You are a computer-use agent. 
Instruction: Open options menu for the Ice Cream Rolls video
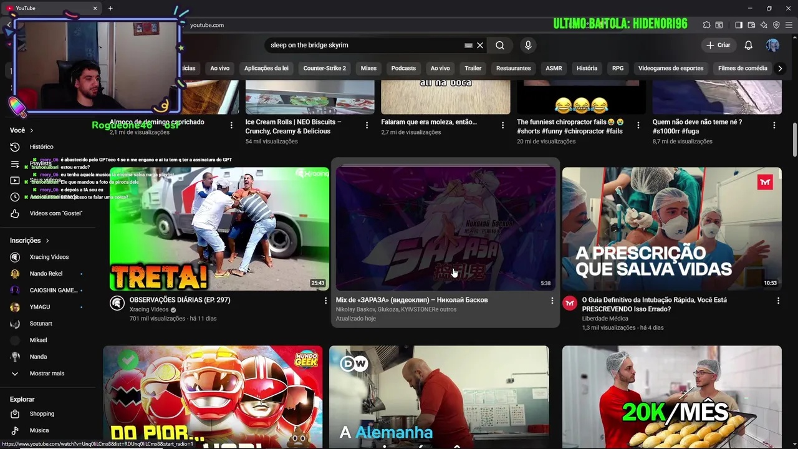[367, 125]
